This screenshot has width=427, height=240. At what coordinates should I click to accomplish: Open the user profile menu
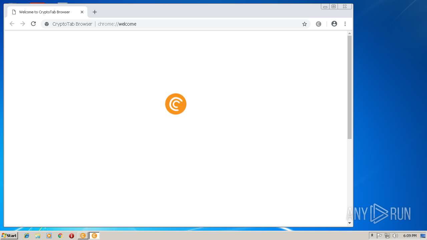(334, 24)
